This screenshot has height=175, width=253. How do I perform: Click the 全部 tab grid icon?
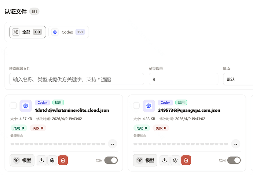click(x=16, y=32)
